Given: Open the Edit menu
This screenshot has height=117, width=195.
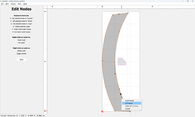Looking at the screenshot, I should [x=7, y=4].
